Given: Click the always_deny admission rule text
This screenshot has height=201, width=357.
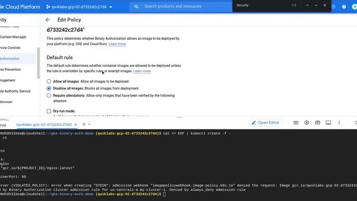Looking at the screenshot, I should coord(218,190).
